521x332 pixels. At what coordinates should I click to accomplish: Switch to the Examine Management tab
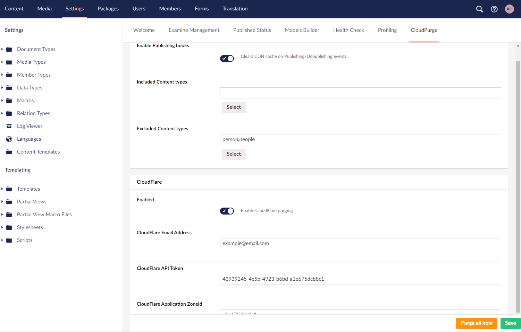[194, 30]
